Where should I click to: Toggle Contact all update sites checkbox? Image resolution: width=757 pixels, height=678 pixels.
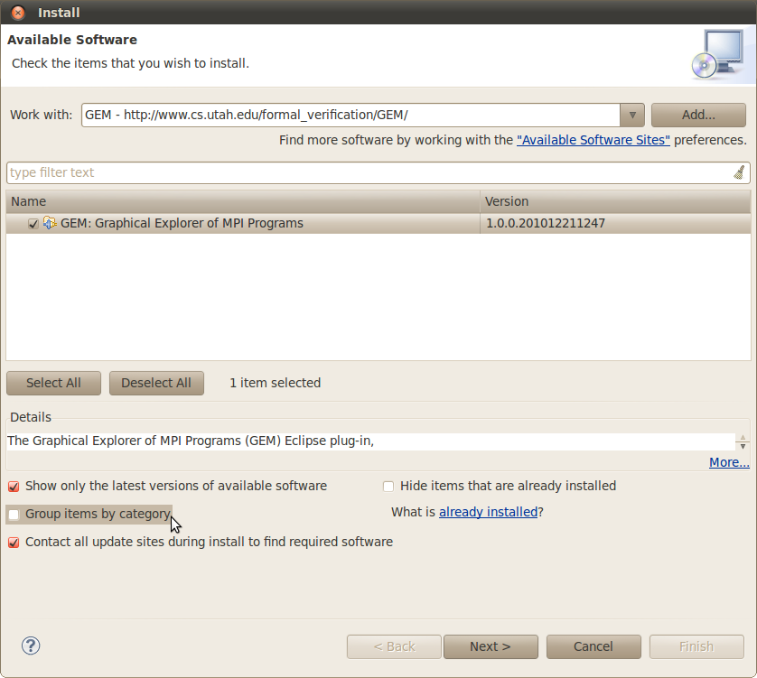(x=14, y=543)
